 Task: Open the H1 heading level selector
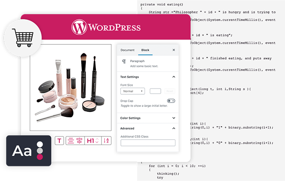tap(93, 140)
